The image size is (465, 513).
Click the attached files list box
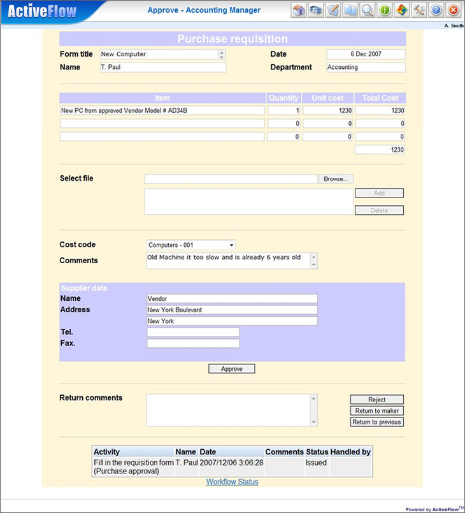pos(249,201)
